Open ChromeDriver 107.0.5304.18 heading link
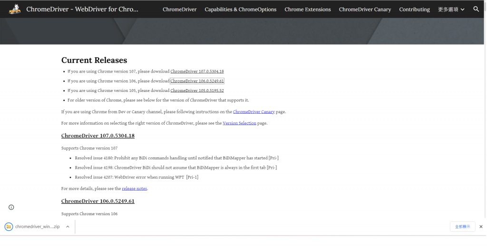This screenshot has width=487, height=246. click(x=98, y=136)
